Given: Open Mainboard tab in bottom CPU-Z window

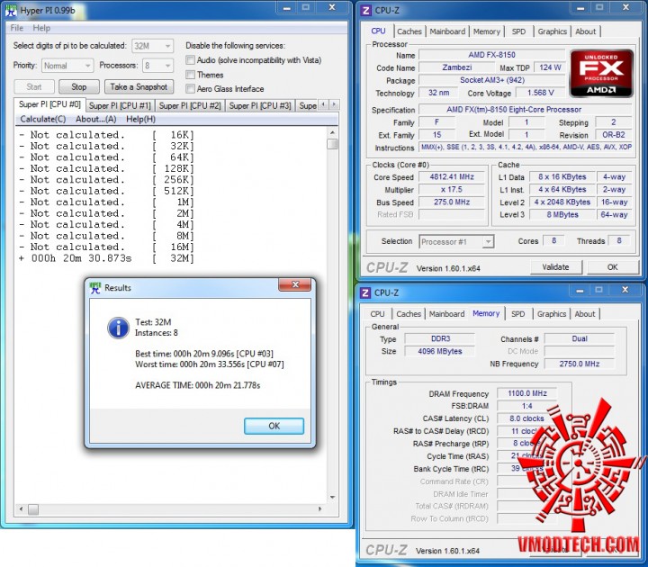Looking at the screenshot, I should pos(446,314).
